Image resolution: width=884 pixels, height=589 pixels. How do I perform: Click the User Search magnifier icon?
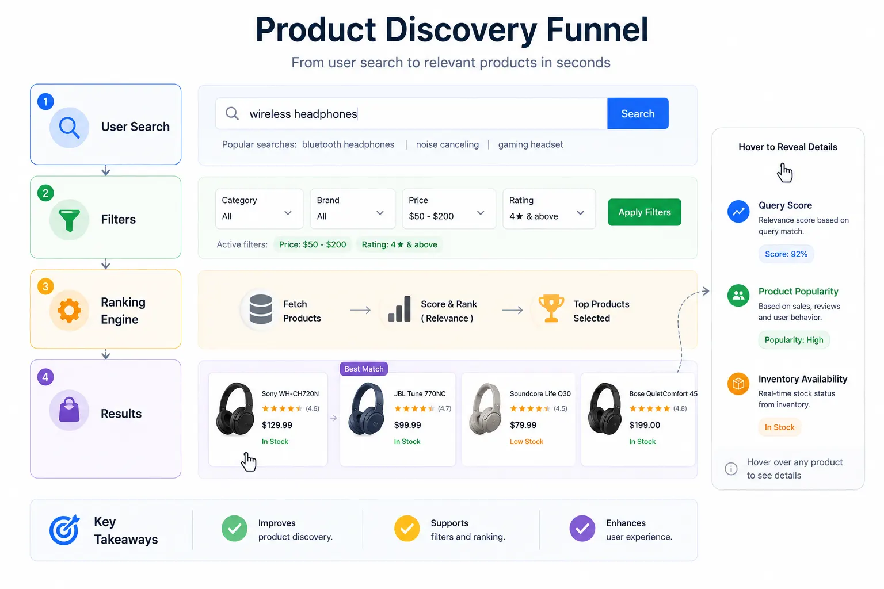[69, 128]
